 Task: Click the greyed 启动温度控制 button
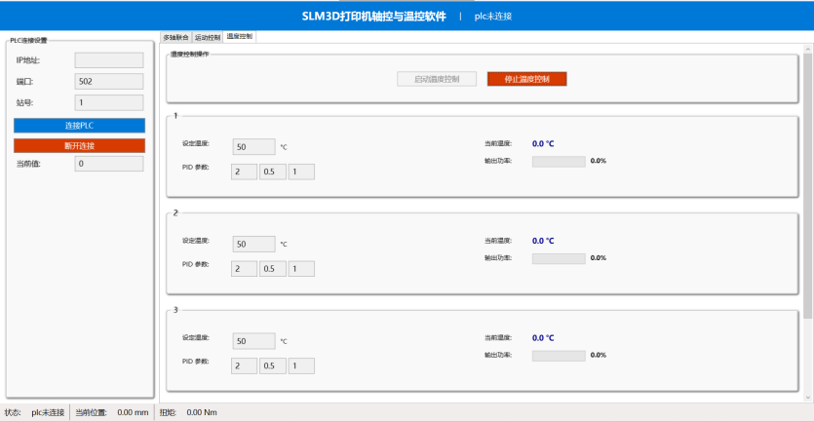tap(437, 79)
